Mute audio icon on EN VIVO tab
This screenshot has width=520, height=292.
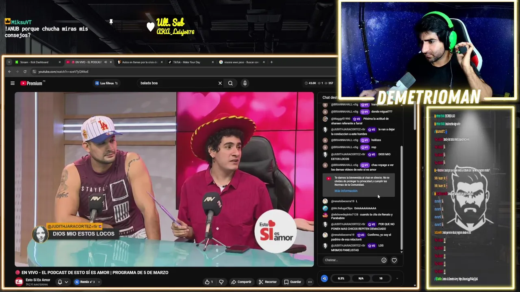(105, 62)
